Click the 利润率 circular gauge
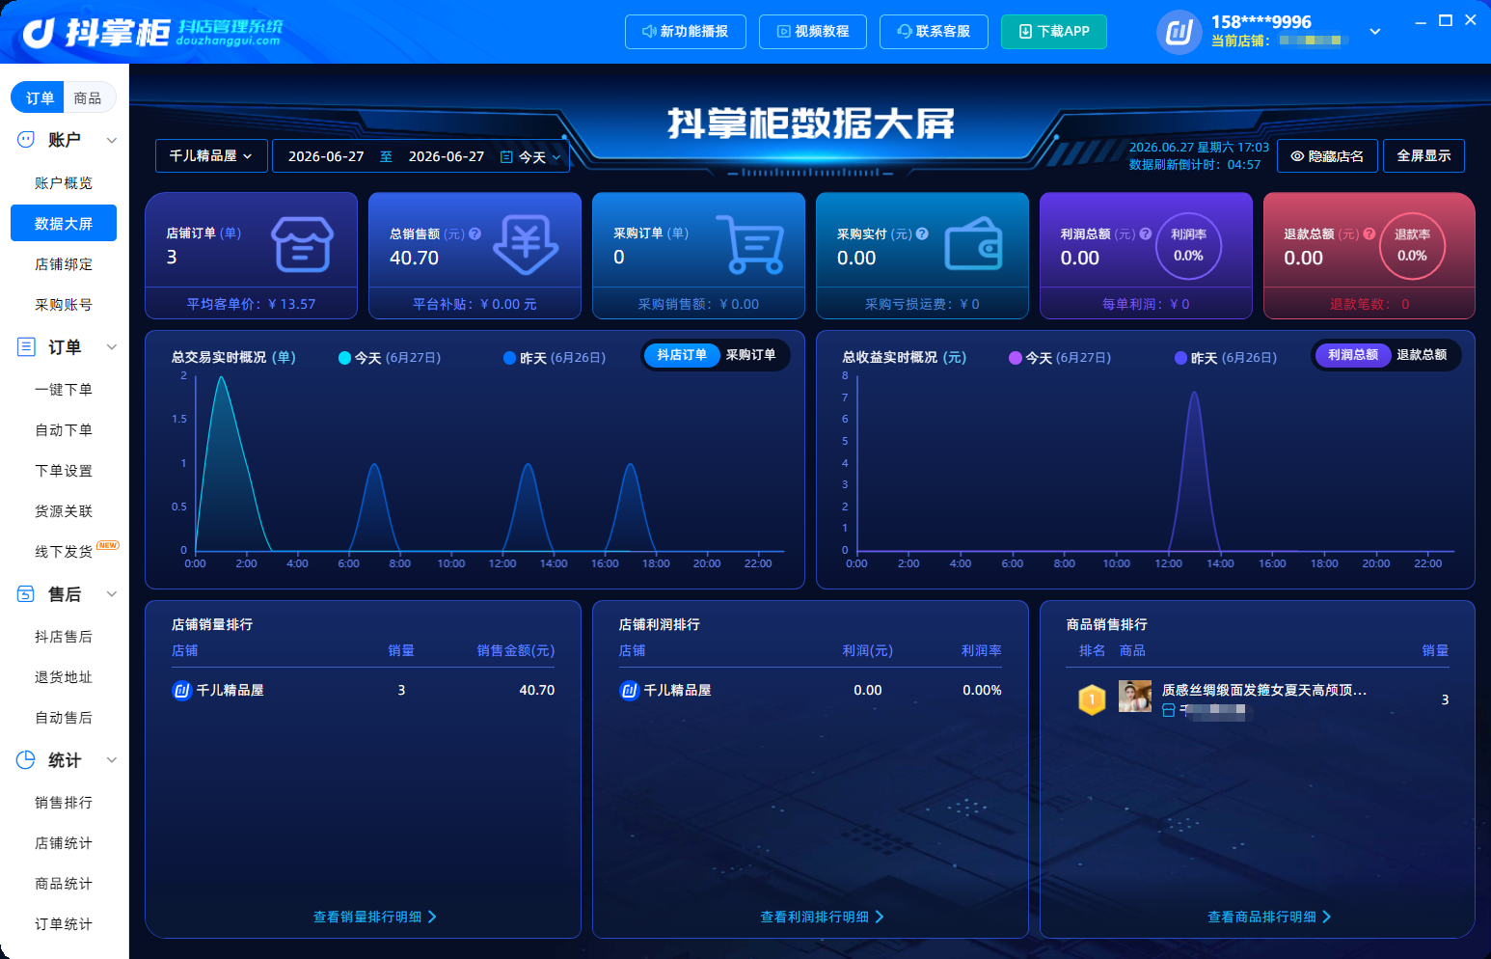The width and height of the screenshot is (1491, 959). click(x=1188, y=246)
